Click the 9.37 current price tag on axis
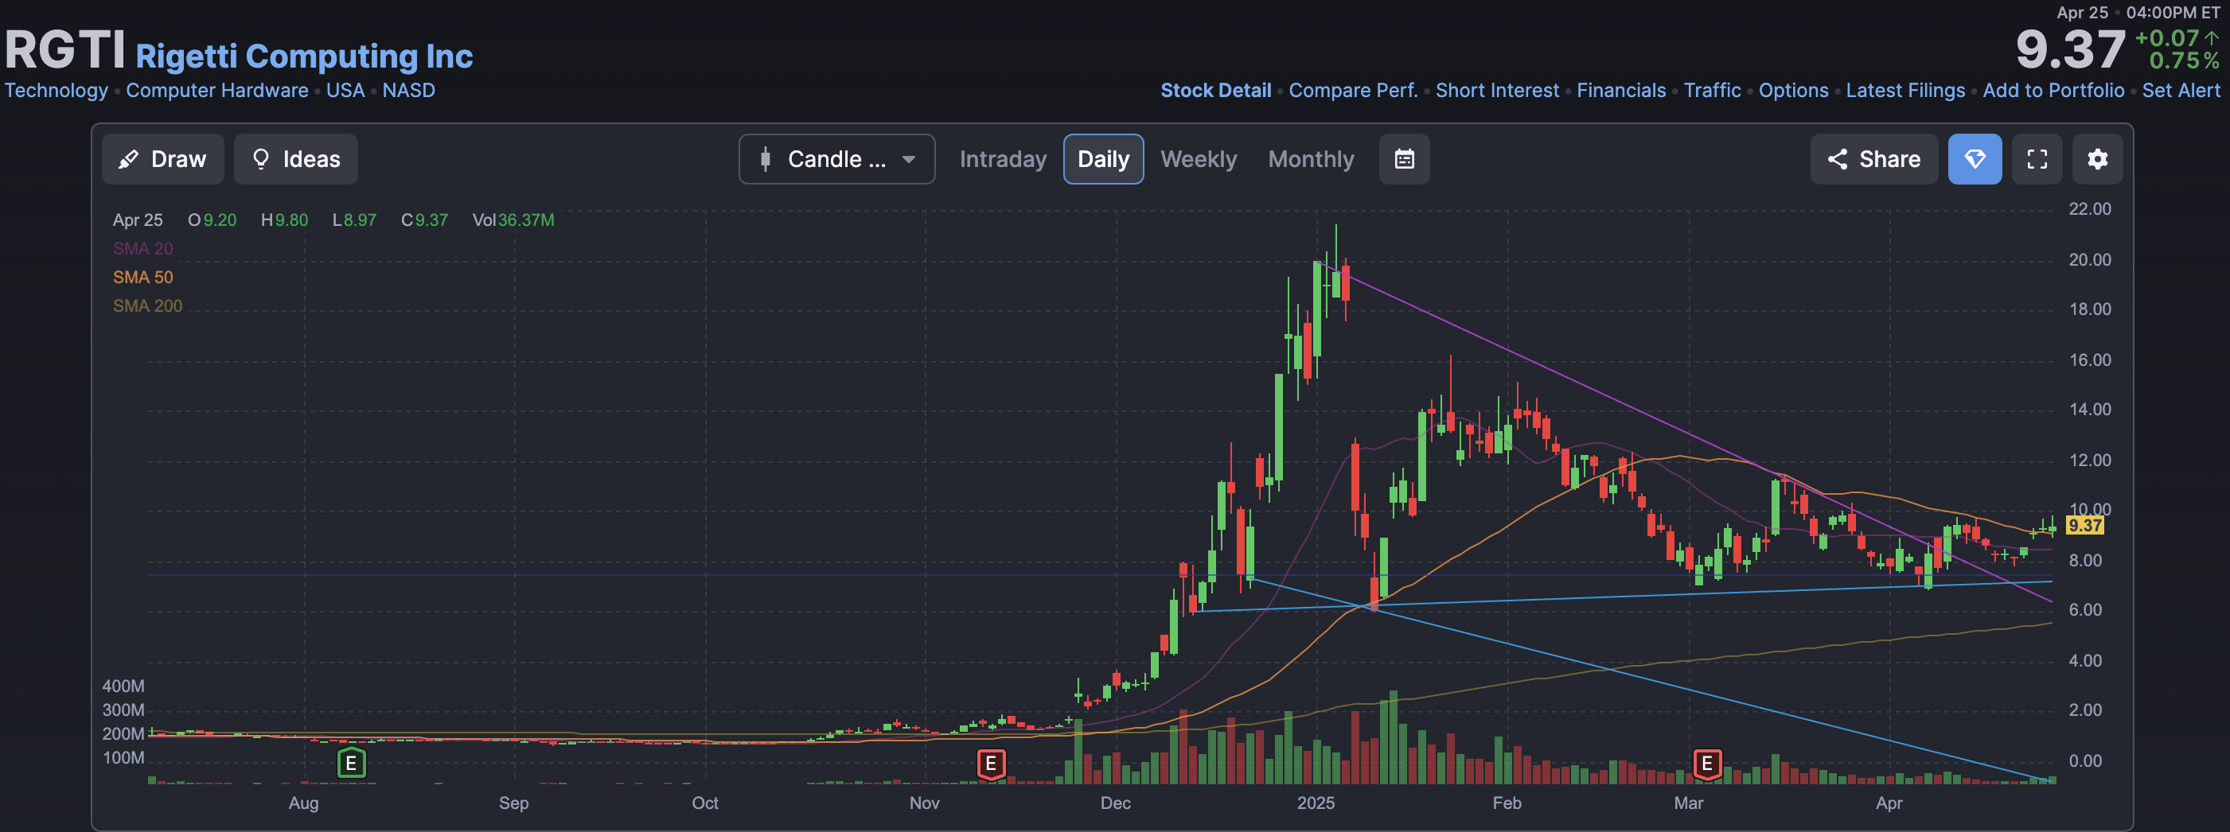The image size is (2230, 832). point(2084,525)
